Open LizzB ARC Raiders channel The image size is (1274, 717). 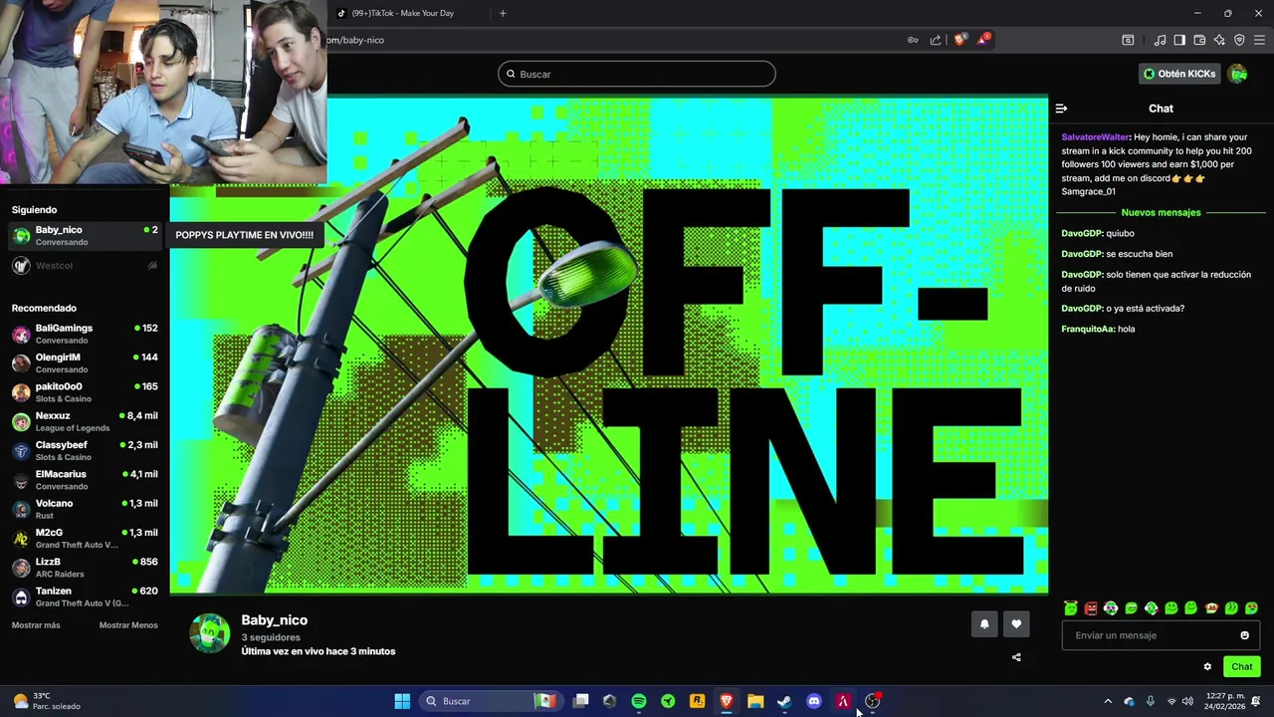(85, 568)
